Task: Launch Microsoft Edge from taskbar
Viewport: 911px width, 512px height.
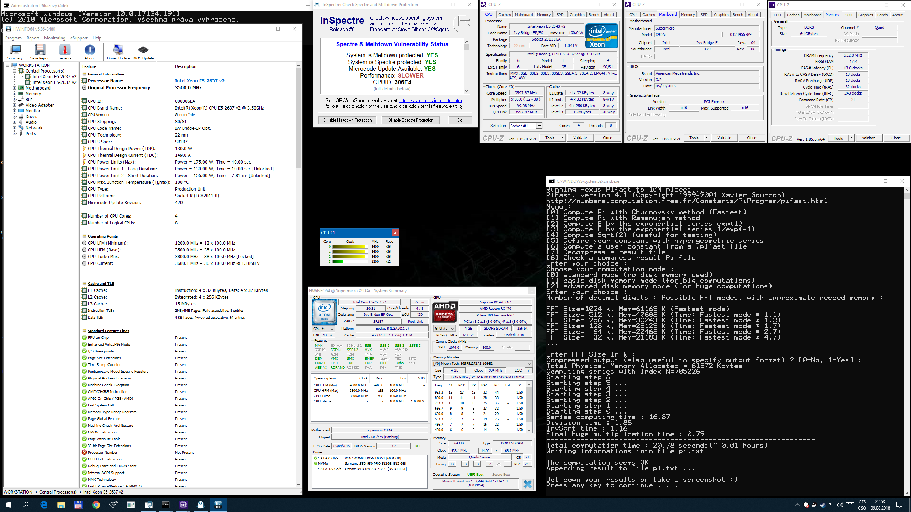Action: point(44,505)
